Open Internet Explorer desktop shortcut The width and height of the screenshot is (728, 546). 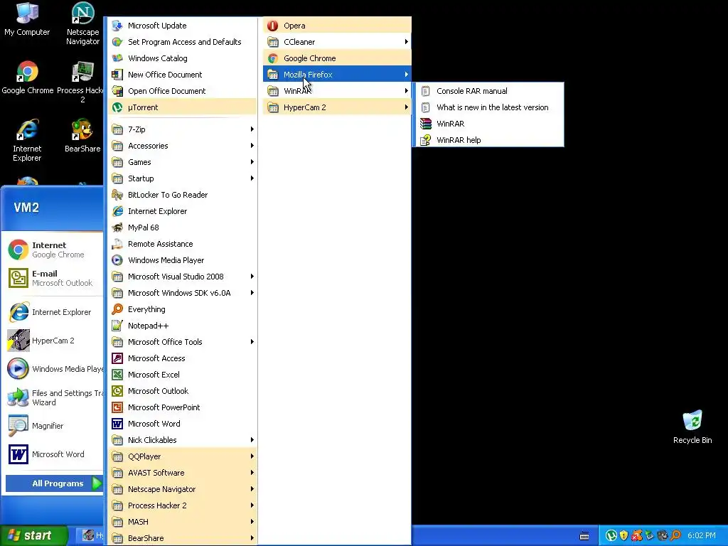coord(27,140)
